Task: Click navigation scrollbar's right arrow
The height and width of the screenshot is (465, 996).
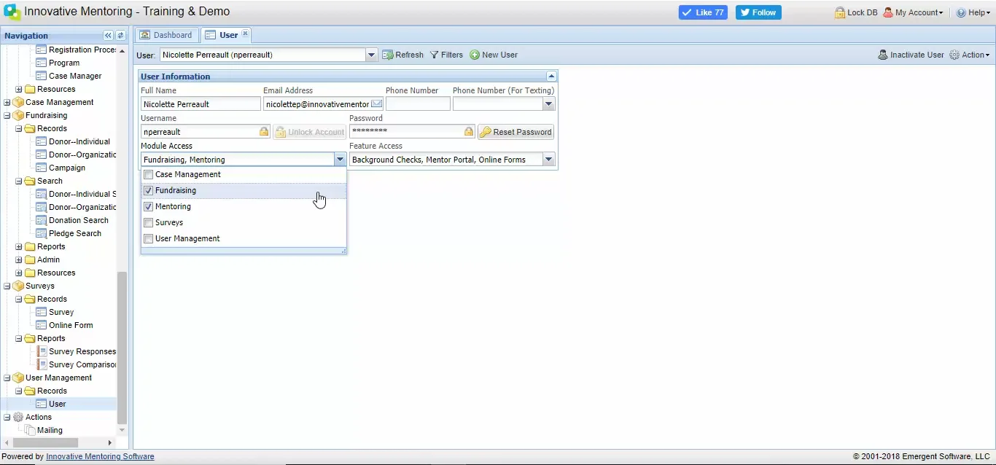Action: 110,442
